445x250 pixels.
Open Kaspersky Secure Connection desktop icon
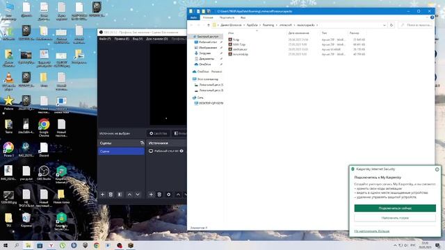click(62, 222)
